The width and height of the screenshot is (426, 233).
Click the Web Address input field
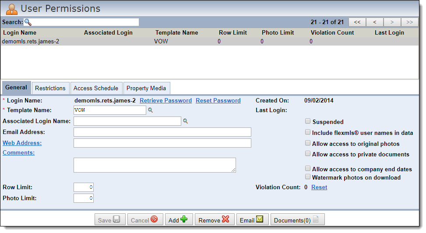(162, 143)
